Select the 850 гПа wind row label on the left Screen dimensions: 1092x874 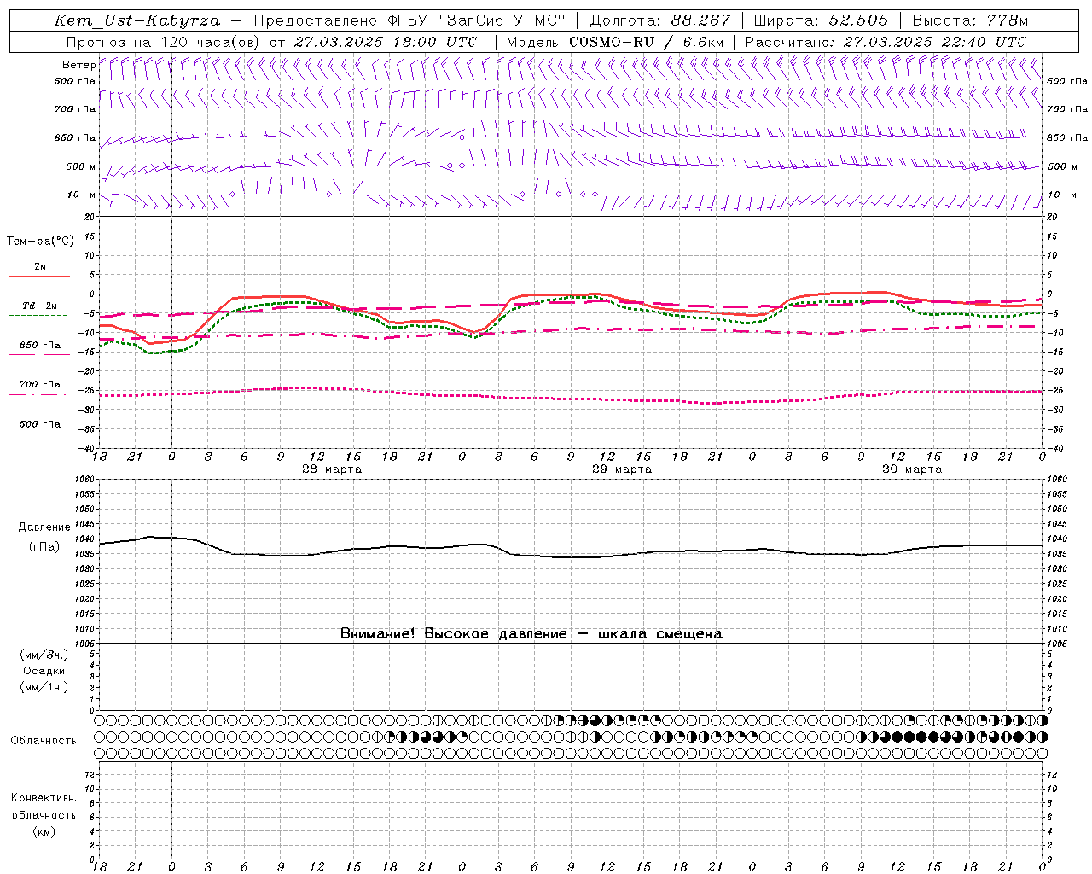coord(75,137)
